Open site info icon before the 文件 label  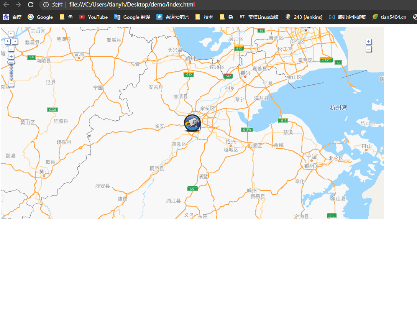(46, 5)
